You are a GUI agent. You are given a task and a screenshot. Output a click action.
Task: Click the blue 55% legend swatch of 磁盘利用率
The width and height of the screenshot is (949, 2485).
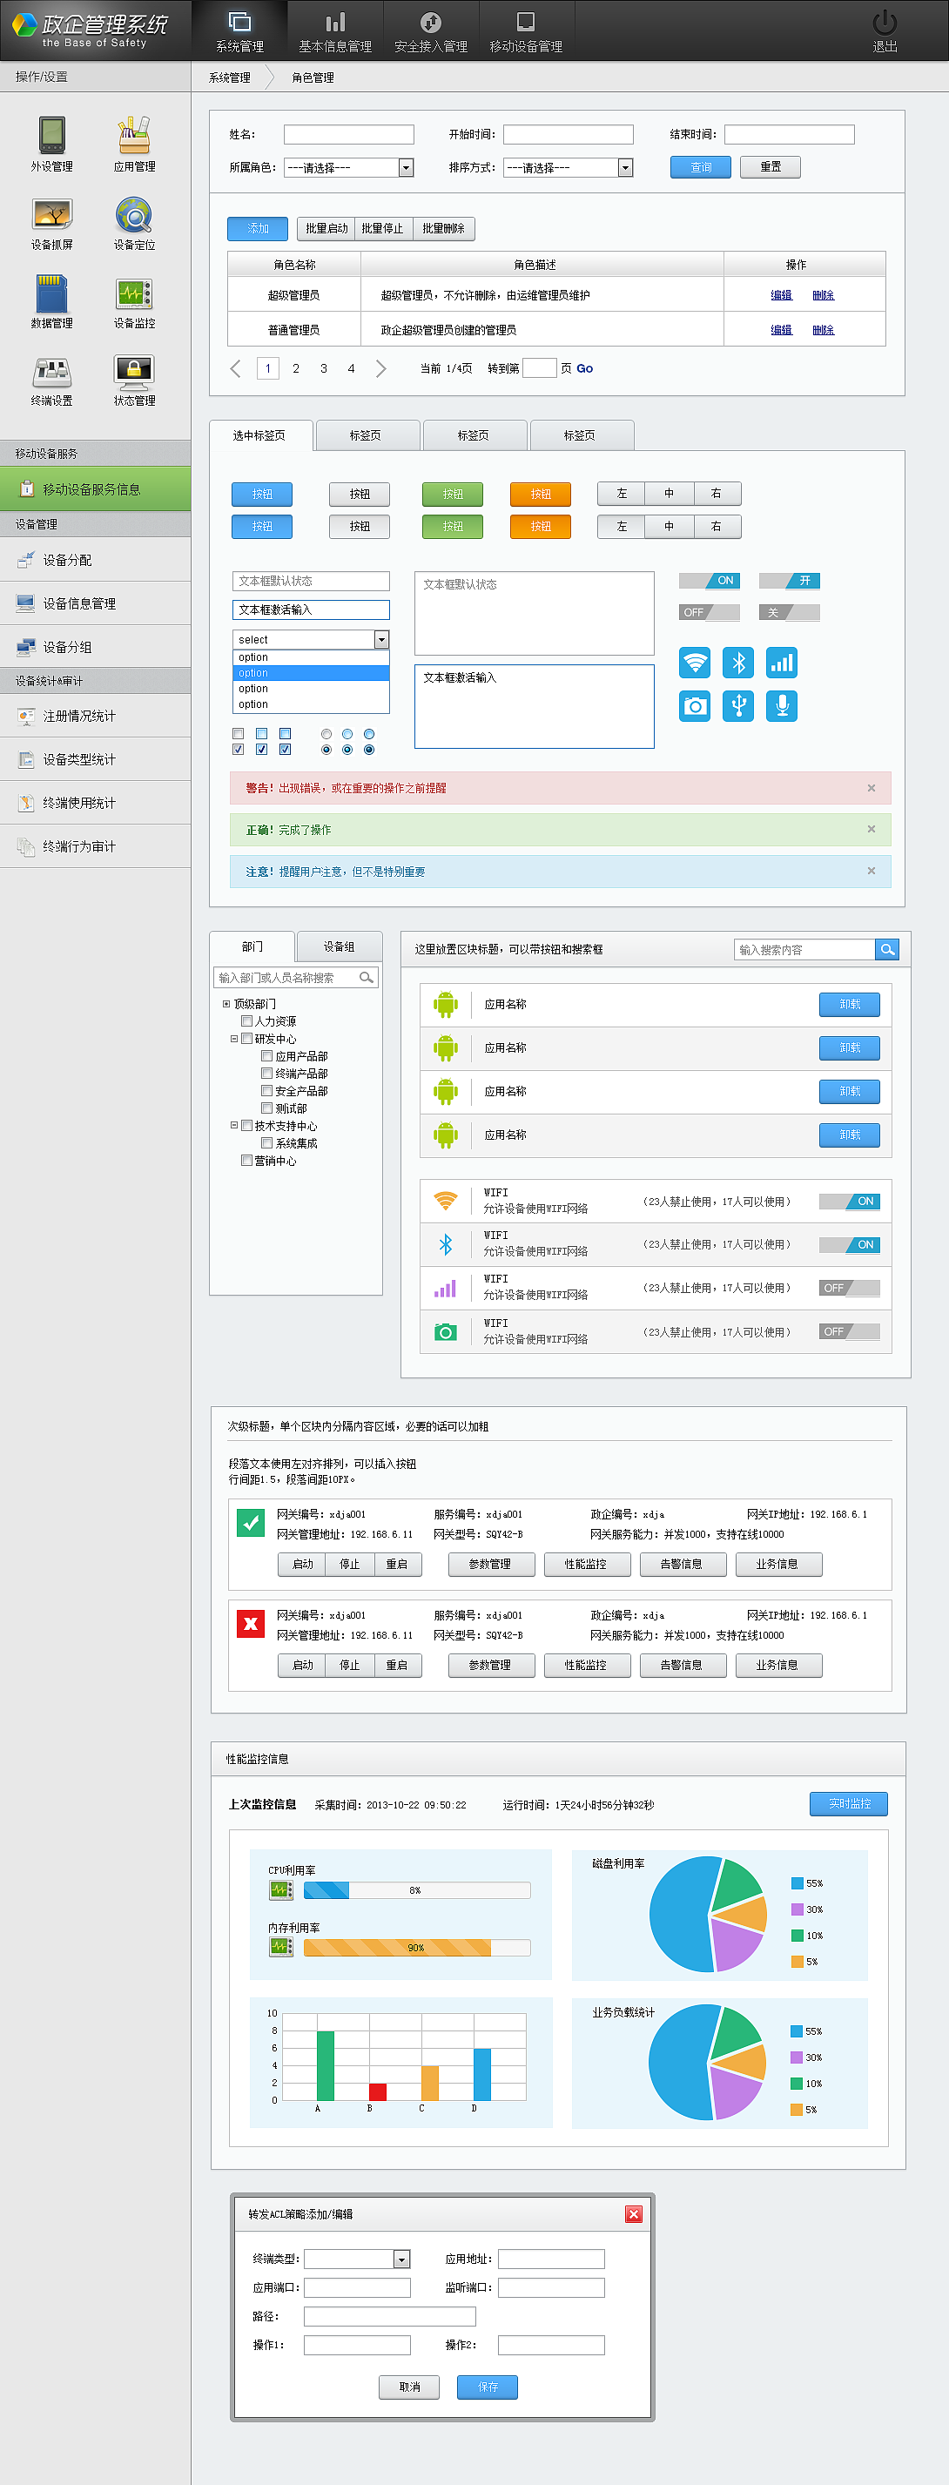[798, 1883]
